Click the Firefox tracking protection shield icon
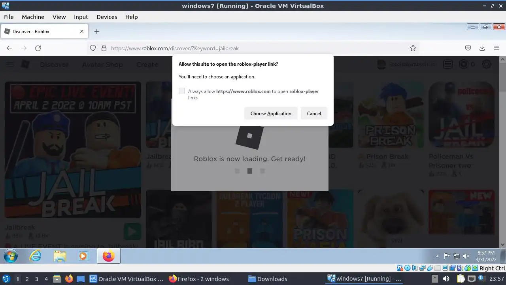Viewport: 506px width, 285px height. pyautogui.click(x=93, y=48)
